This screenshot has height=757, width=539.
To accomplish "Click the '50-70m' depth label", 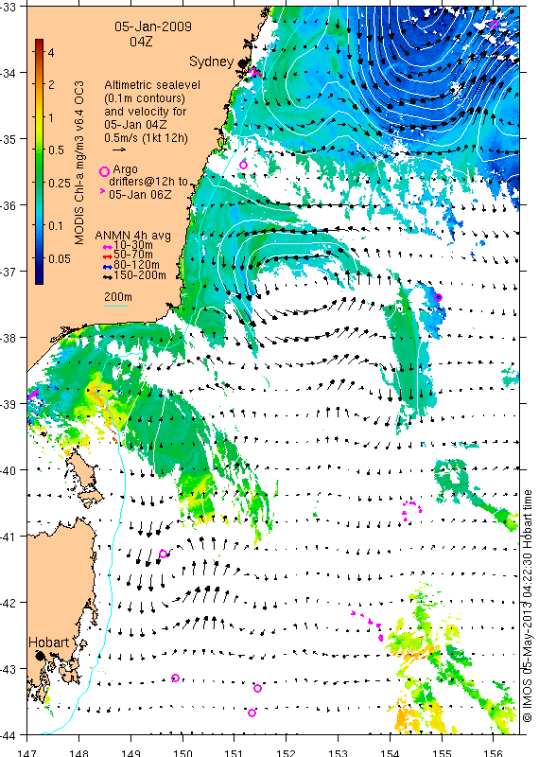I will [133, 255].
